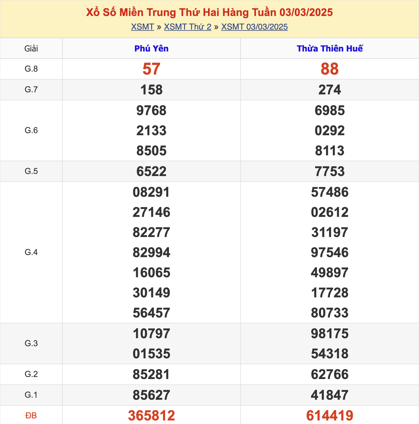Image resolution: width=419 pixels, height=424 pixels.
Task: Click G.4 number 31197
Action: (x=330, y=232)
